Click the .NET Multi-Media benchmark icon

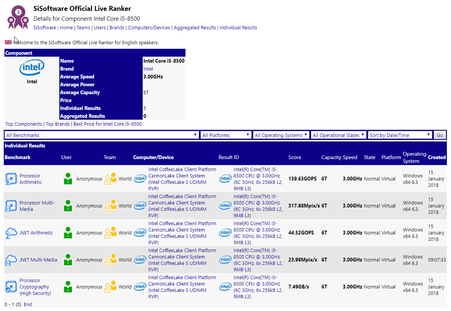click(11, 260)
